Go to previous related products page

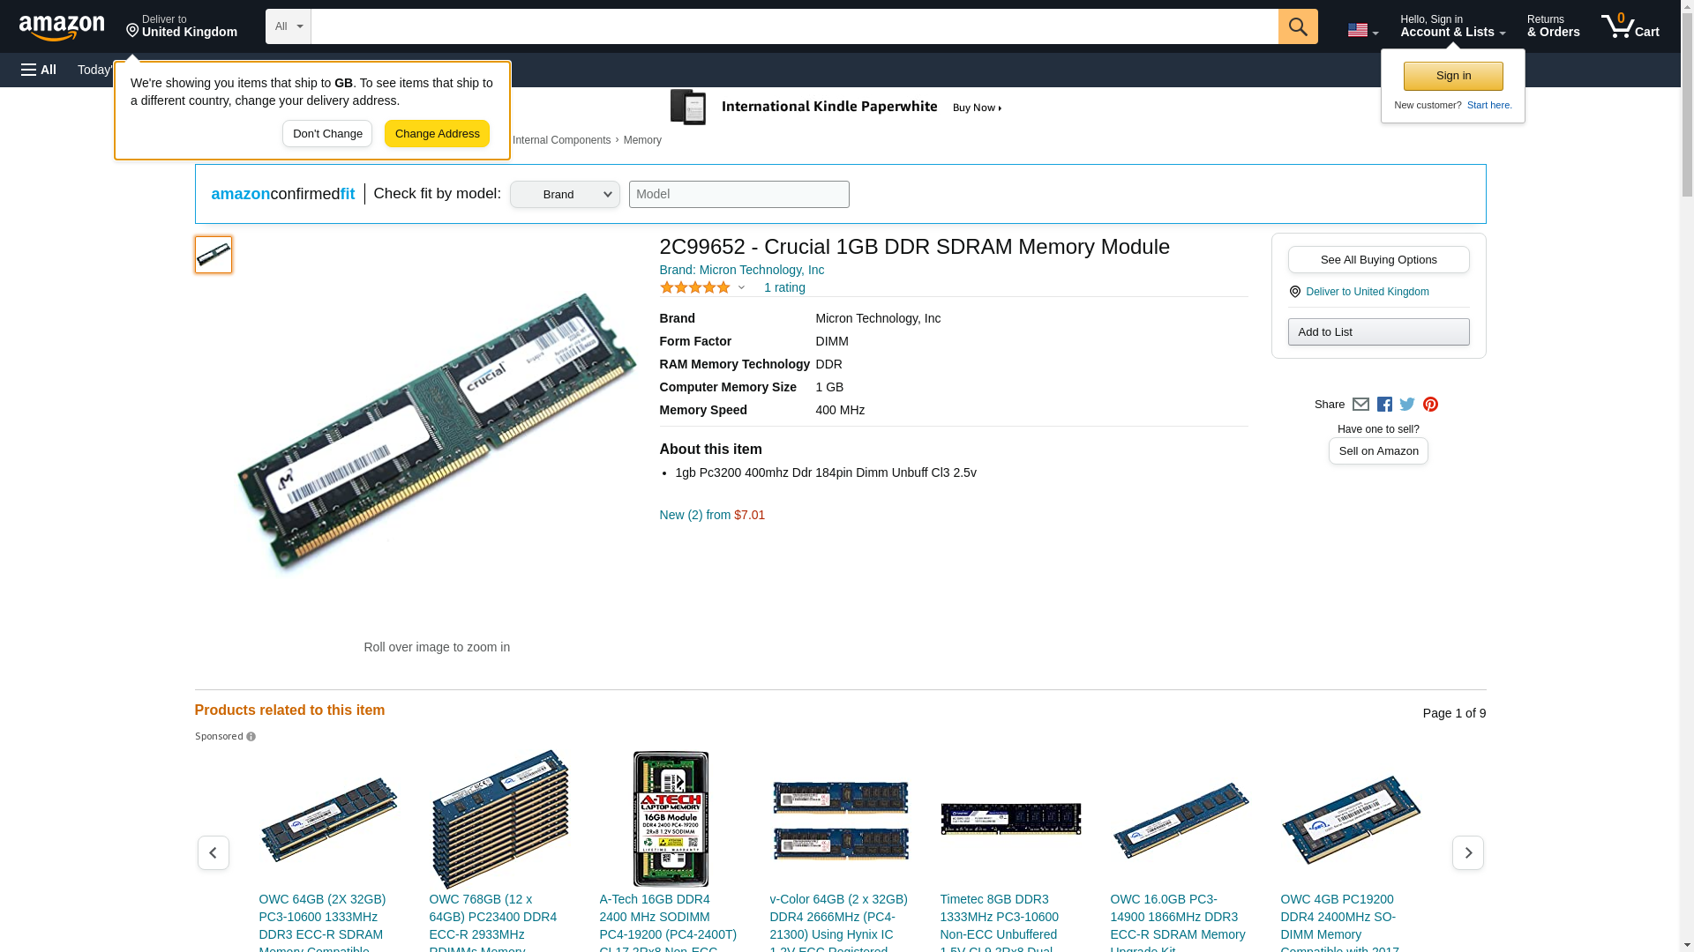[213, 853]
